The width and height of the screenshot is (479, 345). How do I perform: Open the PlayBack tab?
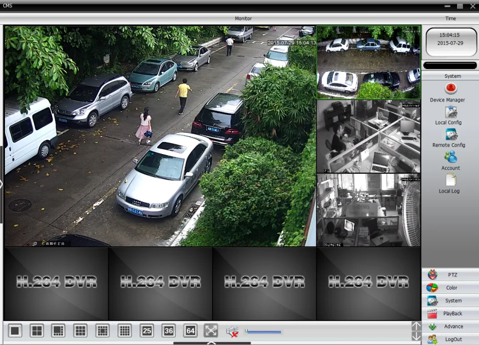coord(451,314)
